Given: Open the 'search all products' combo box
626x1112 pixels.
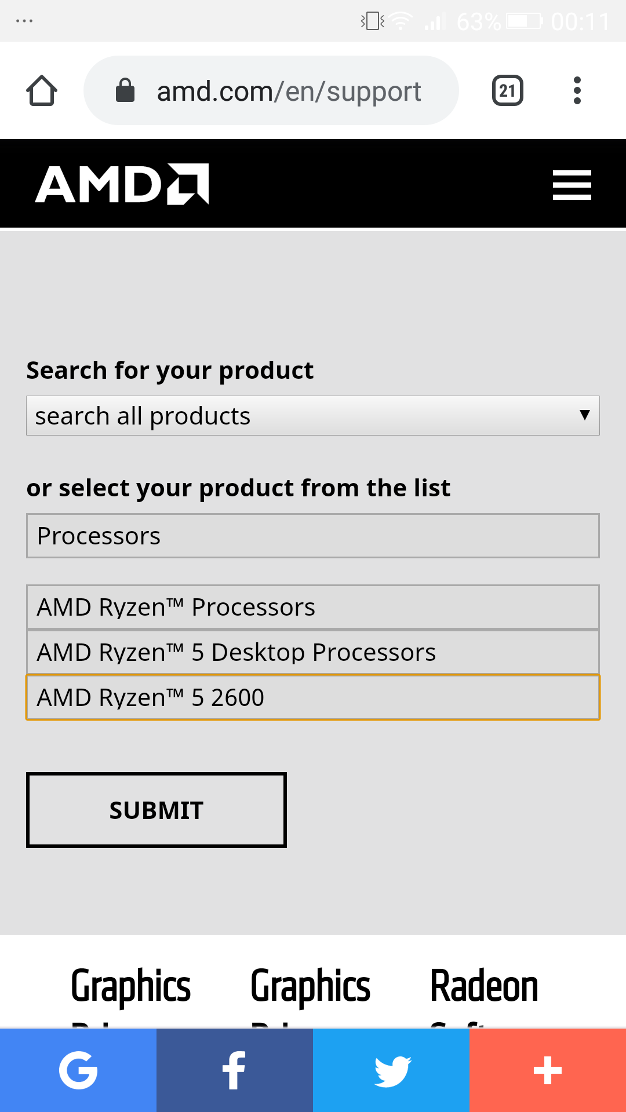Looking at the screenshot, I should pyautogui.click(x=290, y=416).
